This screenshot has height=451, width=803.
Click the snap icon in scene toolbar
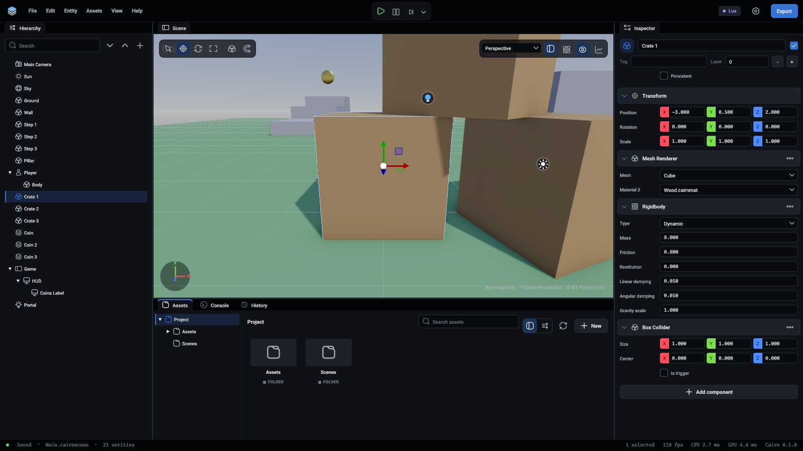coord(247,49)
